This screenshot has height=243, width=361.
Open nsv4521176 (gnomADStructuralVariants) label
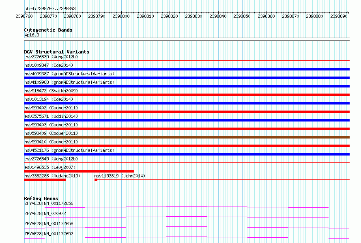pos(69,150)
